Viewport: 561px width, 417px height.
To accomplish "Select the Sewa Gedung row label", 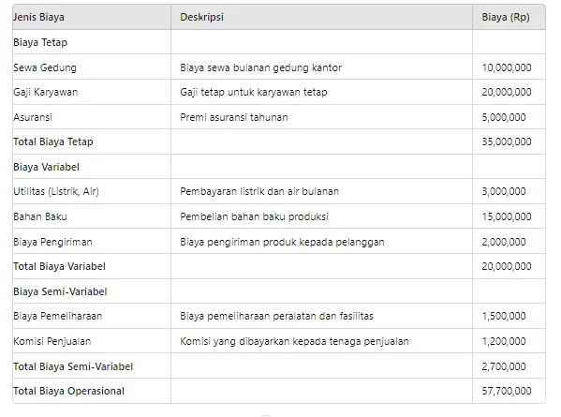I will (x=45, y=67).
